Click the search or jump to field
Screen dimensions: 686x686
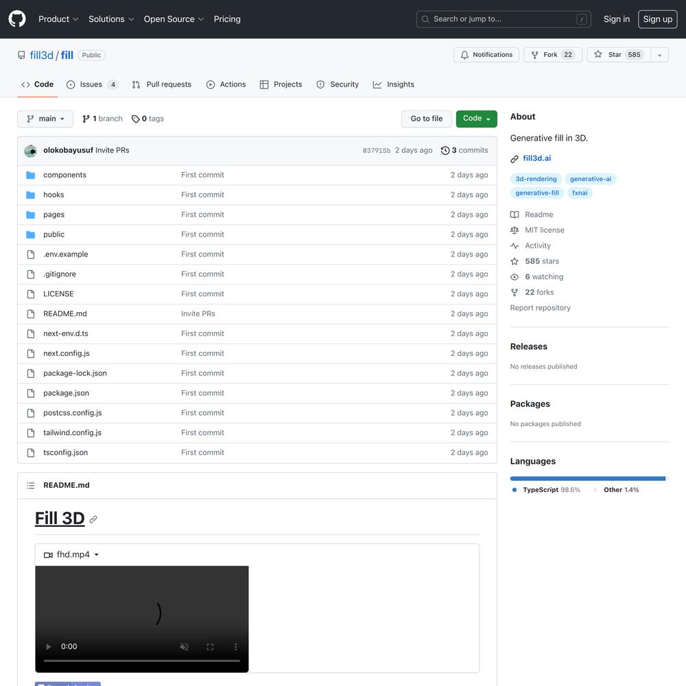tap(504, 19)
